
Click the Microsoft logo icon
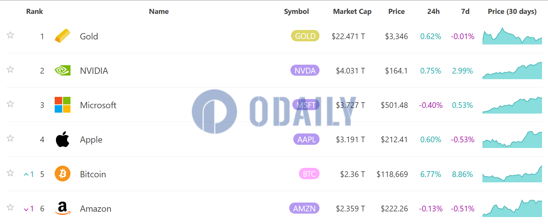point(63,105)
